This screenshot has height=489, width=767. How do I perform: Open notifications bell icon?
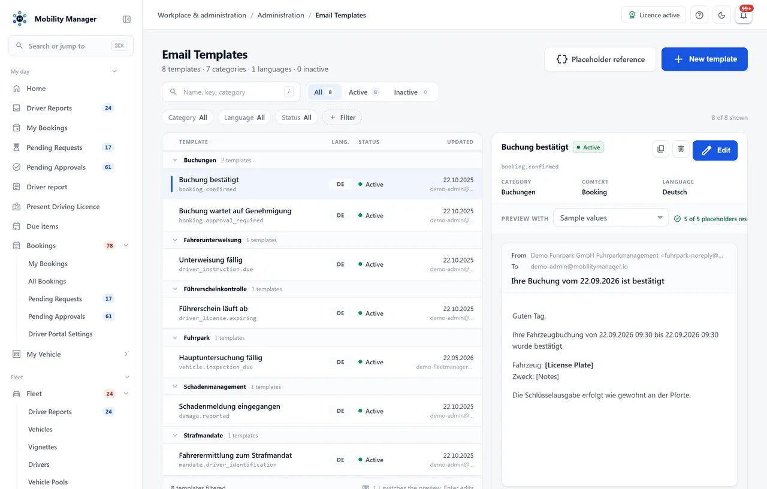tap(744, 15)
